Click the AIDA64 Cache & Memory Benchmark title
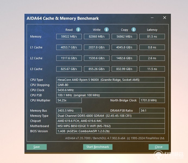The image size is (188, 163). pos(62,18)
